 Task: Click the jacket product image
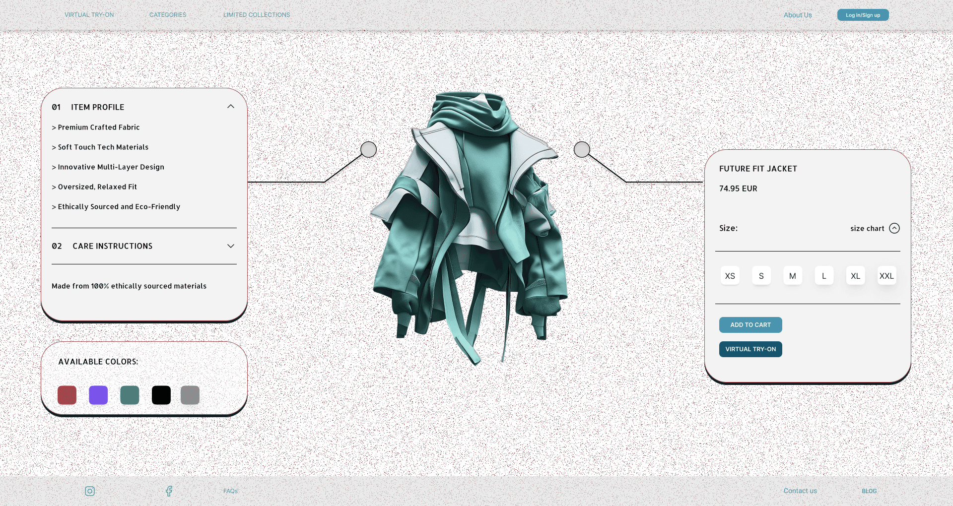tap(469, 228)
